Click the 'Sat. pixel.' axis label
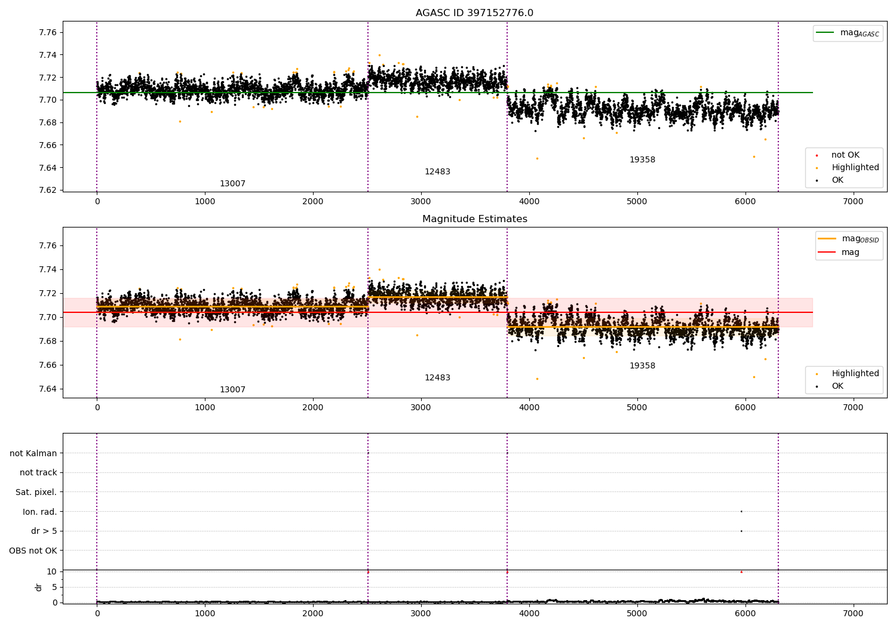 point(36,493)
